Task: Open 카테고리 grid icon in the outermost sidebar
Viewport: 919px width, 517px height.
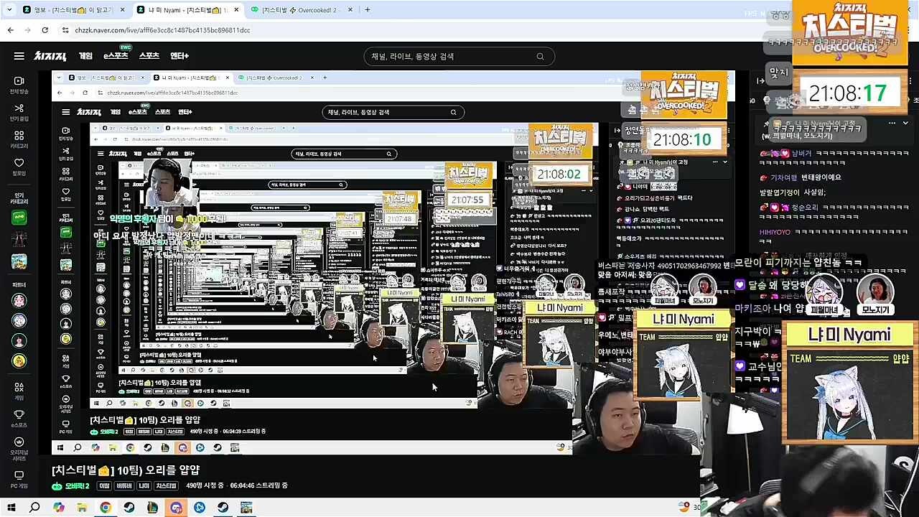Action: (19, 139)
